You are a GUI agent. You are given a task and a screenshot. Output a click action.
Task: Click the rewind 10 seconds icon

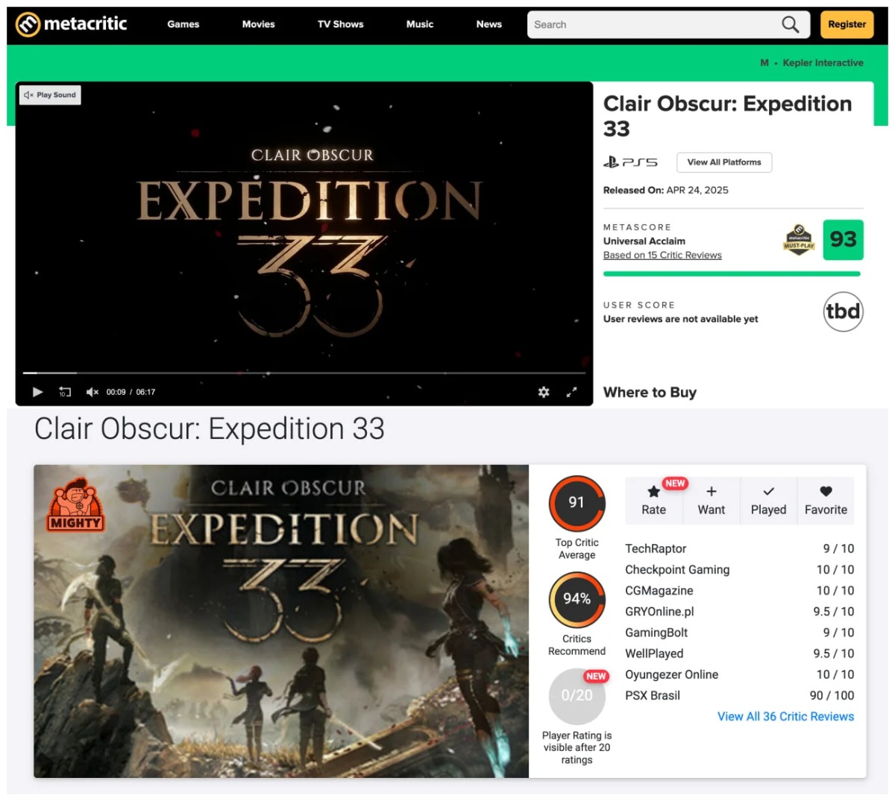coord(65,392)
